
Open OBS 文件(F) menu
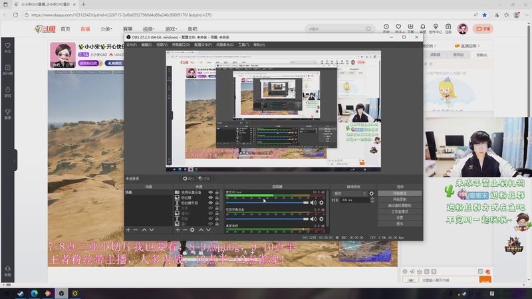131,45
